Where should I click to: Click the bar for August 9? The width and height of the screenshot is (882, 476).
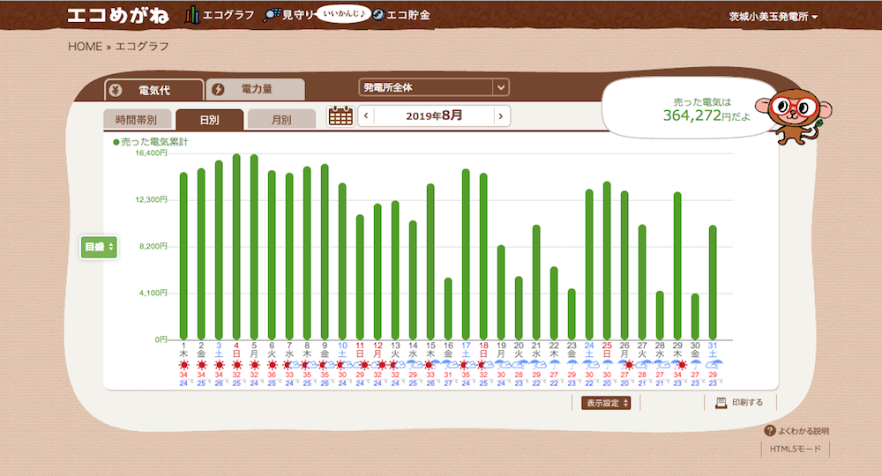(x=325, y=252)
